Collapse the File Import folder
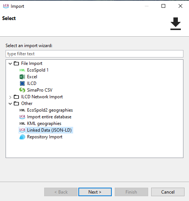The height and width of the screenshot is (201, 189). [x=10, y=63]
